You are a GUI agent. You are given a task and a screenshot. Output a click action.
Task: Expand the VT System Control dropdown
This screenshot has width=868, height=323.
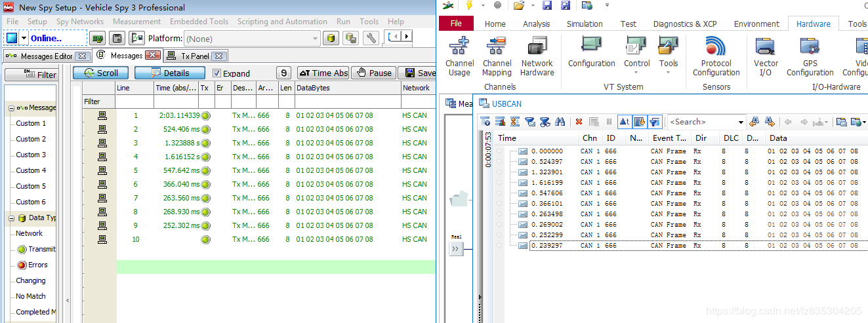click(x=637, y=72)
